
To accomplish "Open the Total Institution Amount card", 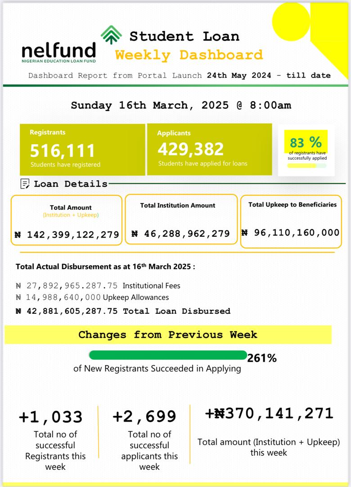I will pos(181,219).
